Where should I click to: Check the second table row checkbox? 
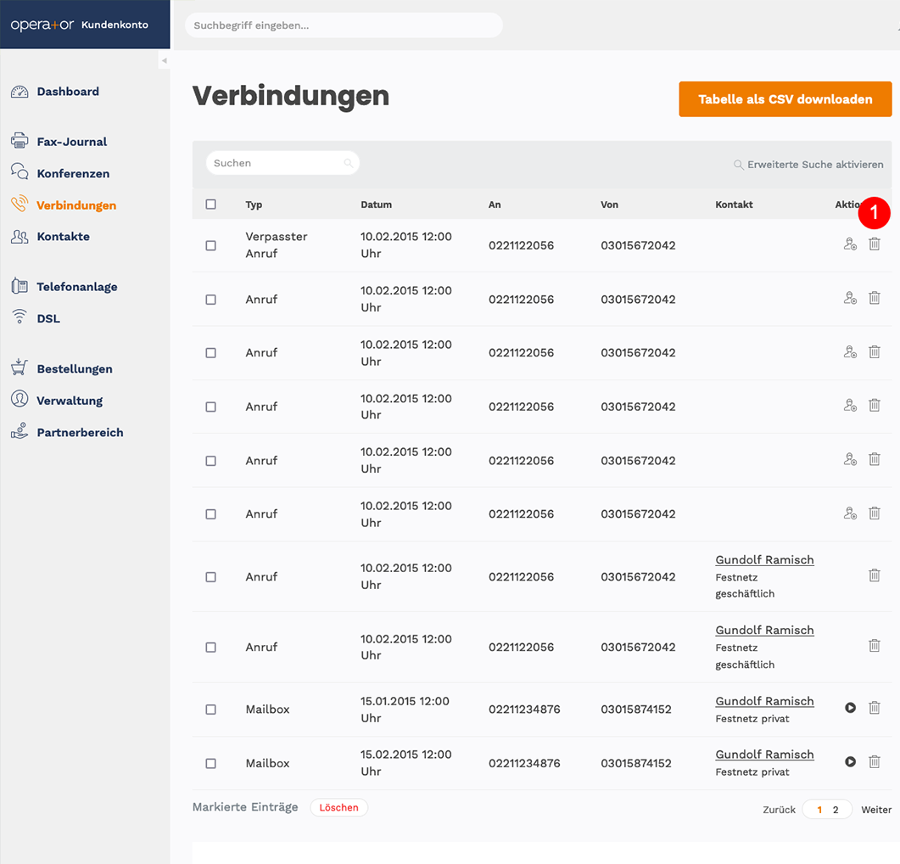[210, 300]
